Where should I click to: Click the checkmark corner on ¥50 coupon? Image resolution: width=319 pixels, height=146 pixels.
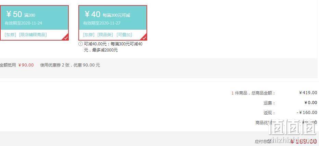point(66,38)
